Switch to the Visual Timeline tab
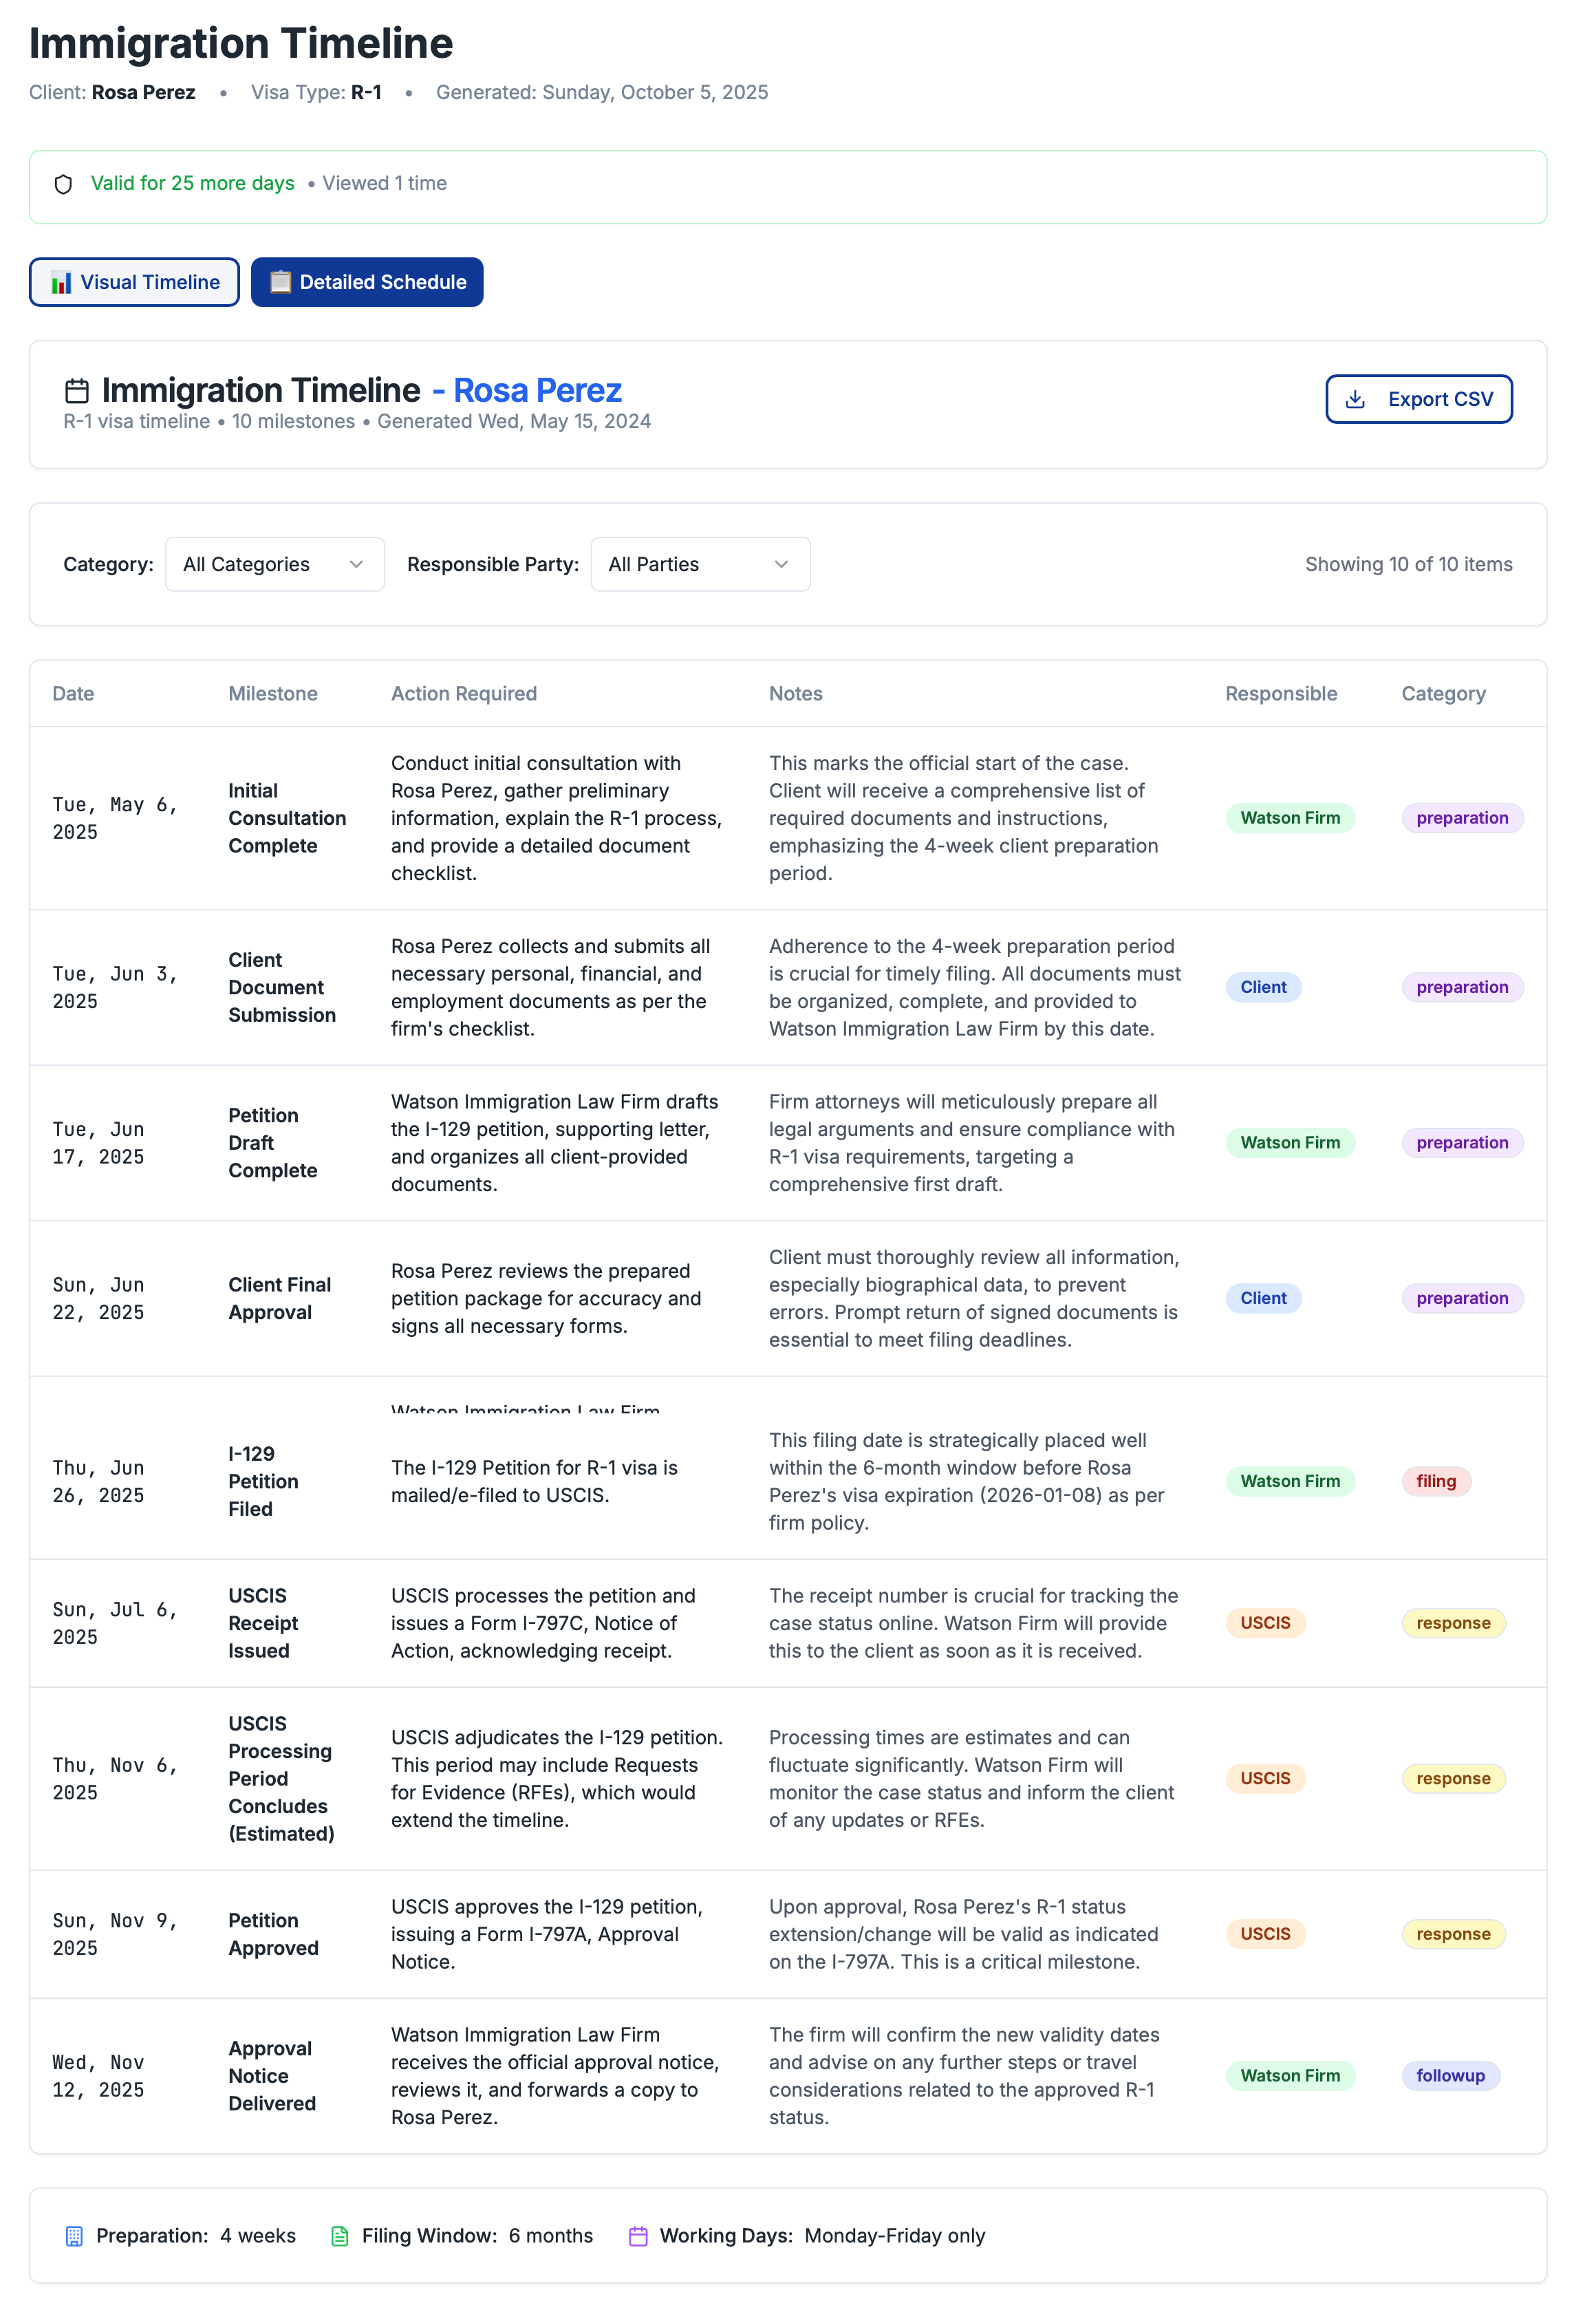Viewport: 1596px width, 2323px height. pos(134,282)
